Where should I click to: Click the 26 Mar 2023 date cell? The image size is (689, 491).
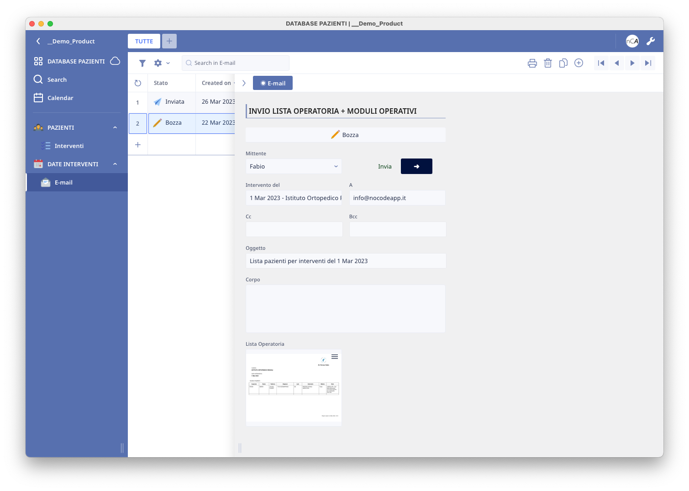pyautogui.click(x=216, y=102)
